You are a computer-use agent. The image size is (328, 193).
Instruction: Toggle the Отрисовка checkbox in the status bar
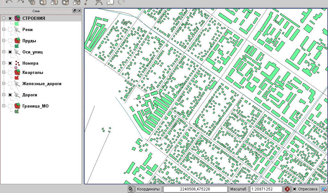[x=295, y=189]
